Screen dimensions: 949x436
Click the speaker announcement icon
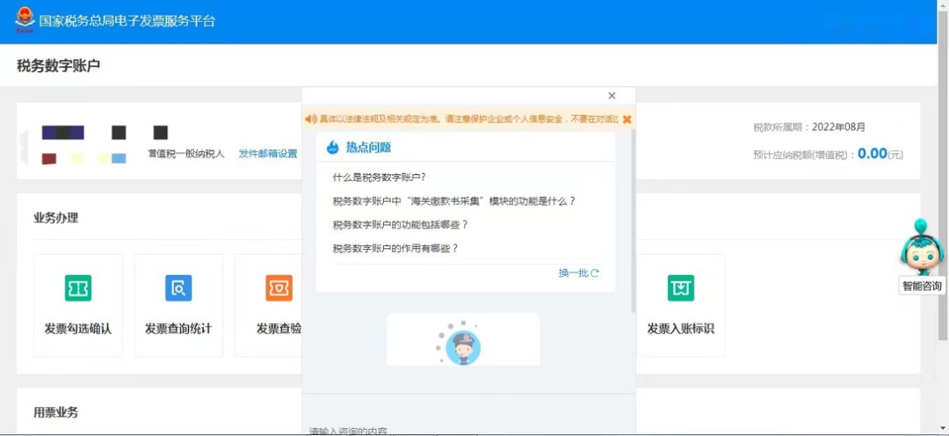tap(310, 119)
